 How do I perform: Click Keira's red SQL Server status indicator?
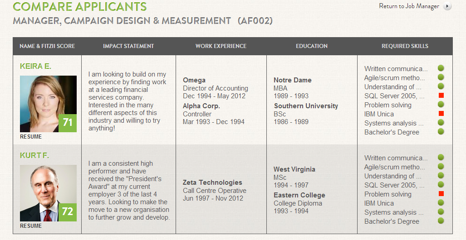click(x=441, y=96)
